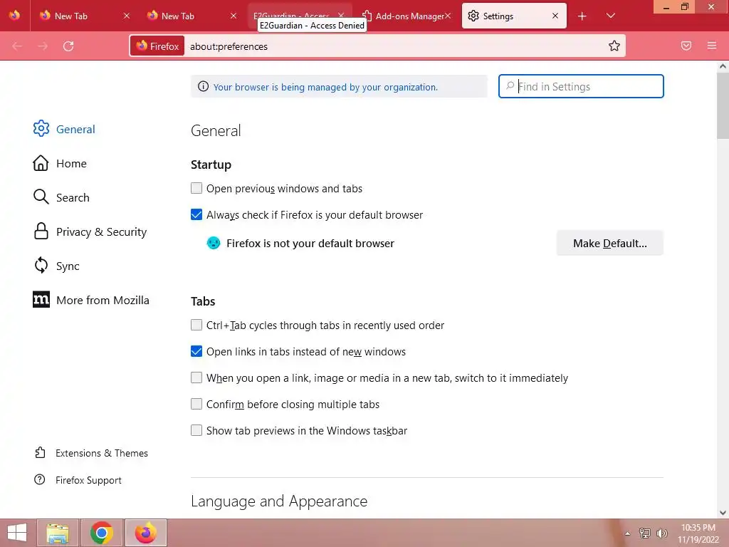Open Windows Start menu
The image size is (729, 547).
(17, 533)
